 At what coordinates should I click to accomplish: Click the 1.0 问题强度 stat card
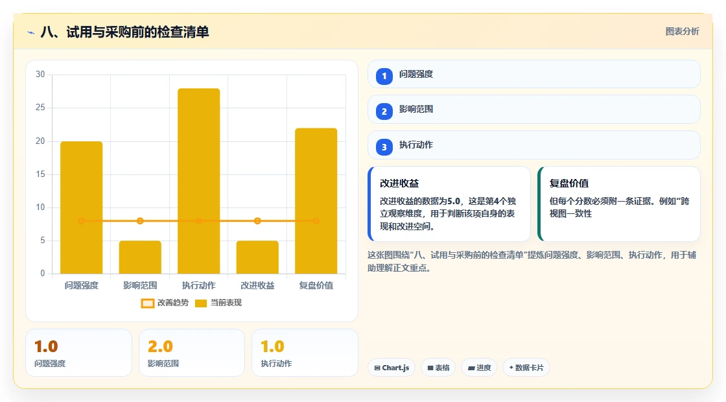[78, 353]
